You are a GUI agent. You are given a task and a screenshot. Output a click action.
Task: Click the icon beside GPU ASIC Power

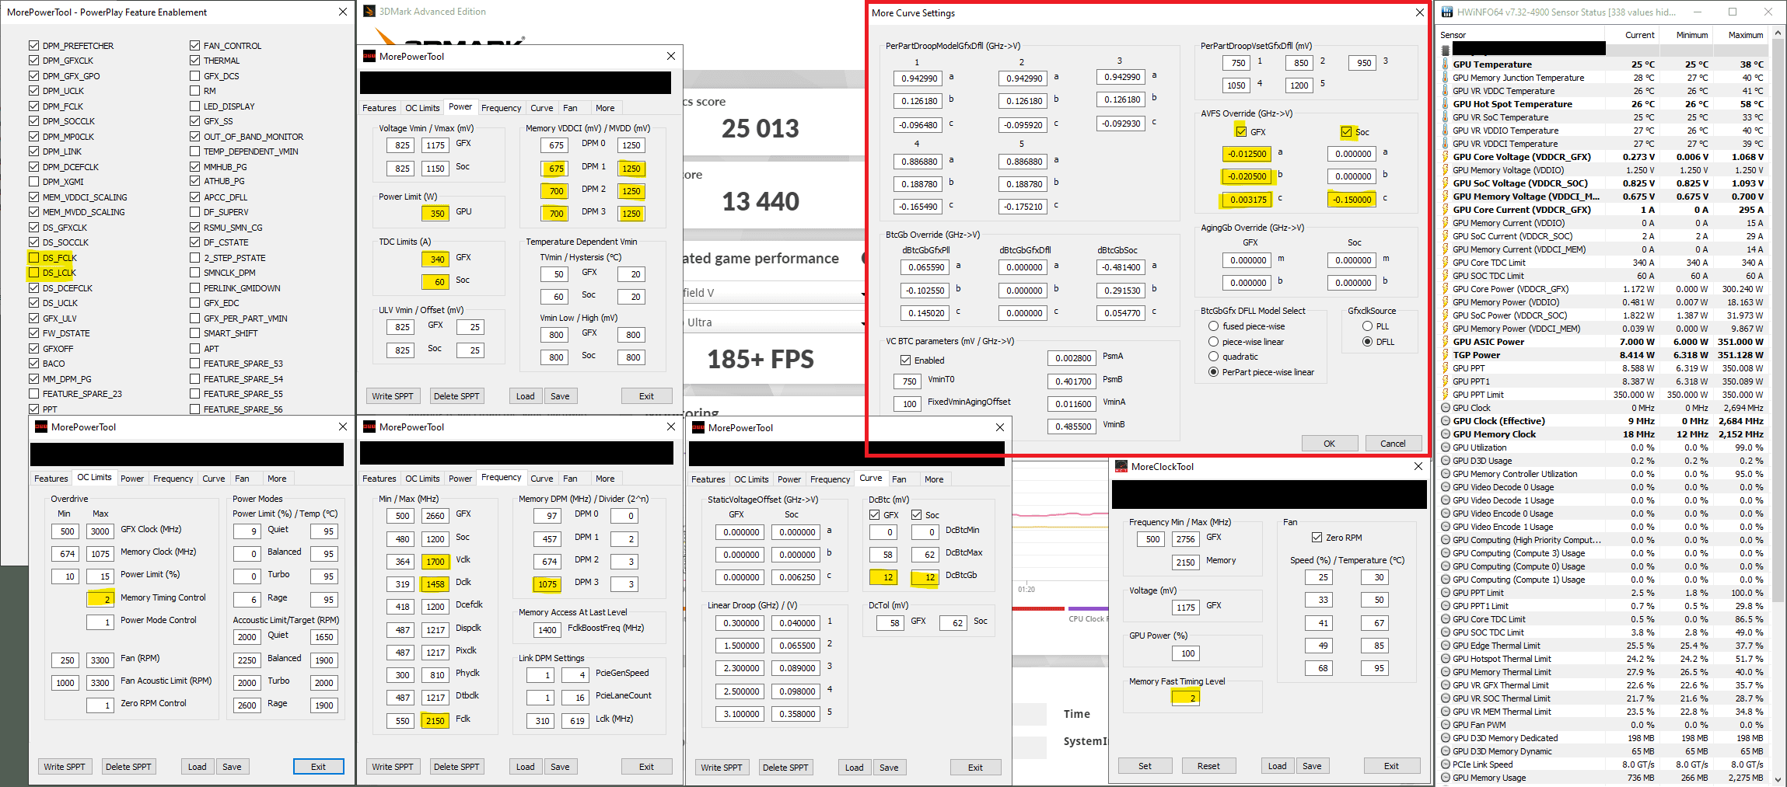click(x=1446, y=342)
